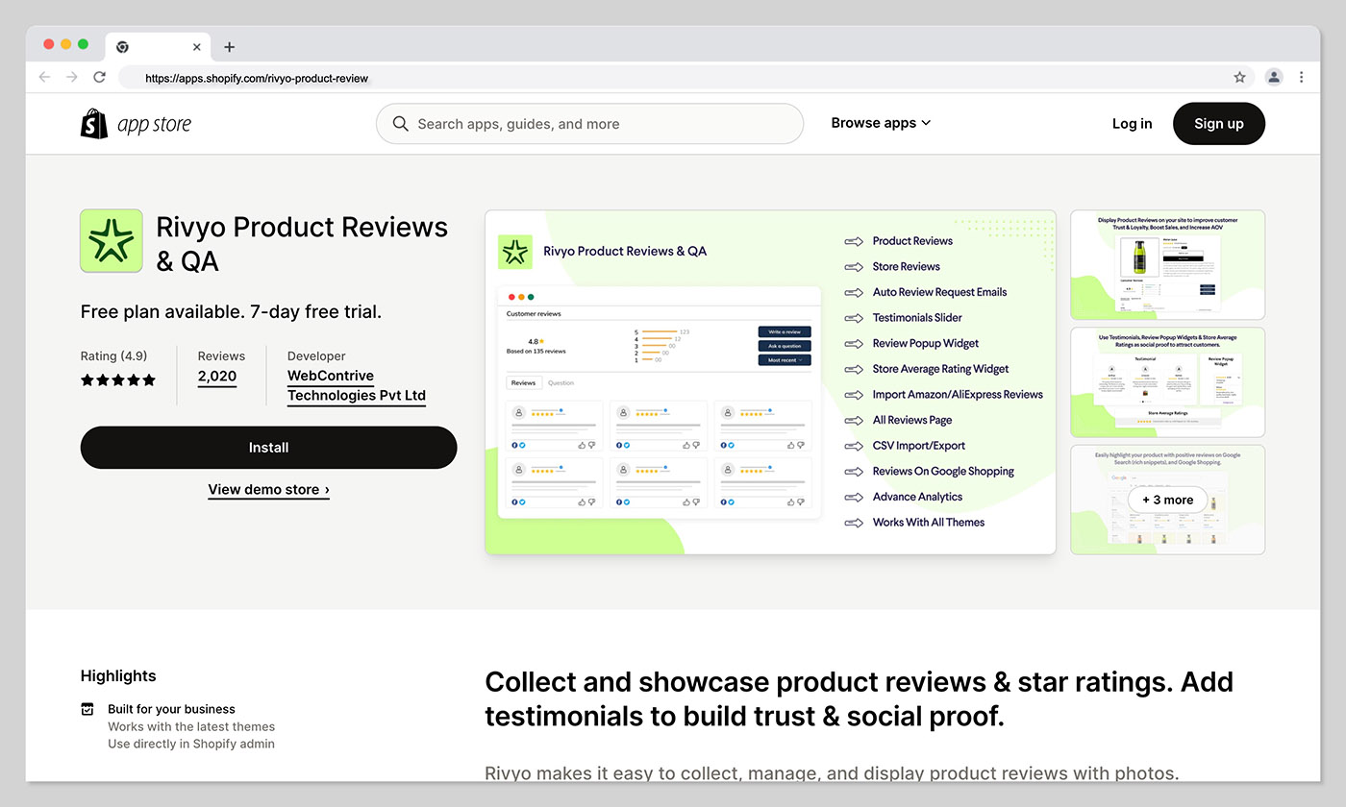Click the Rivyo green star app icon

pyautogui.click(x=111, y=240)
